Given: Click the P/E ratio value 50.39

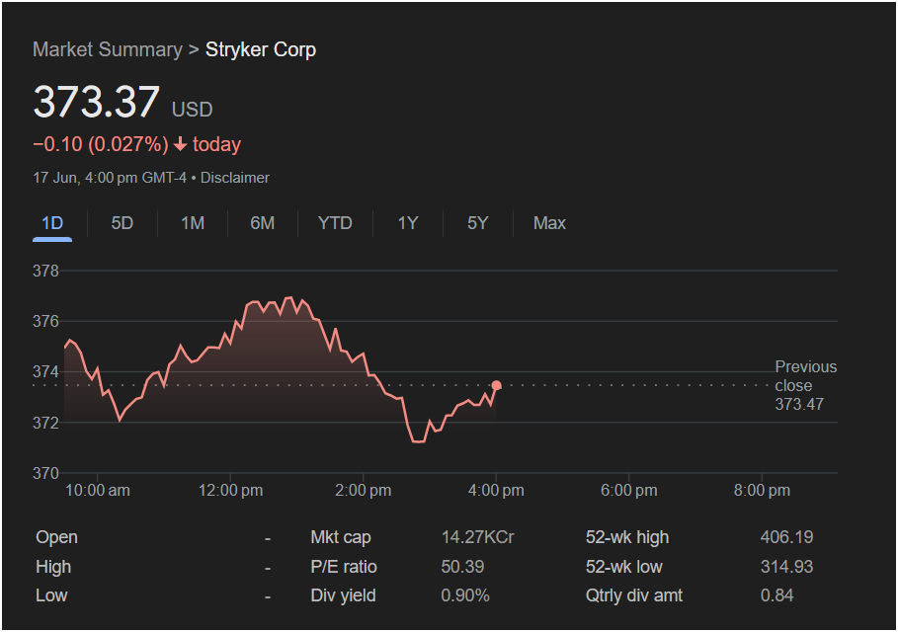Looking at the screenshot, I should pyautogui.click(x=462, y=567).
